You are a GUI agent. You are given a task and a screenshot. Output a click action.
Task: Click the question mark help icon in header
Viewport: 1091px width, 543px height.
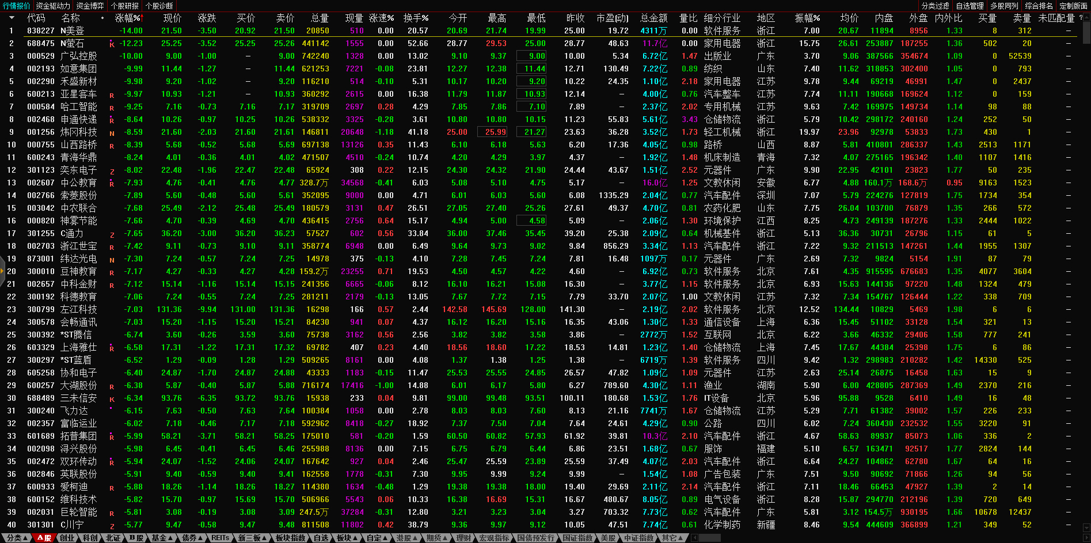coord(1081,18)
